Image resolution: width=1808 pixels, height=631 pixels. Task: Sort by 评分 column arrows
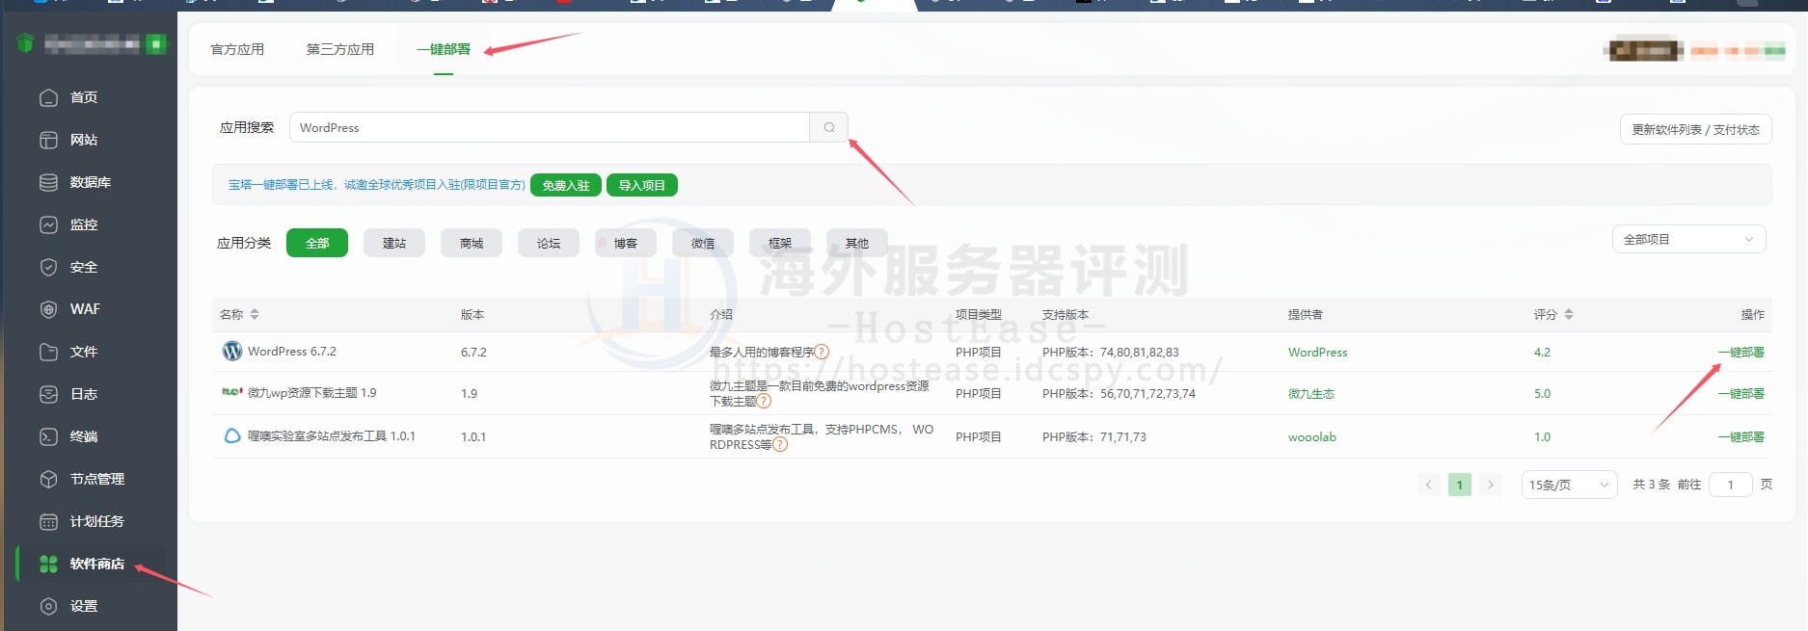click(x=1568, y=314)
